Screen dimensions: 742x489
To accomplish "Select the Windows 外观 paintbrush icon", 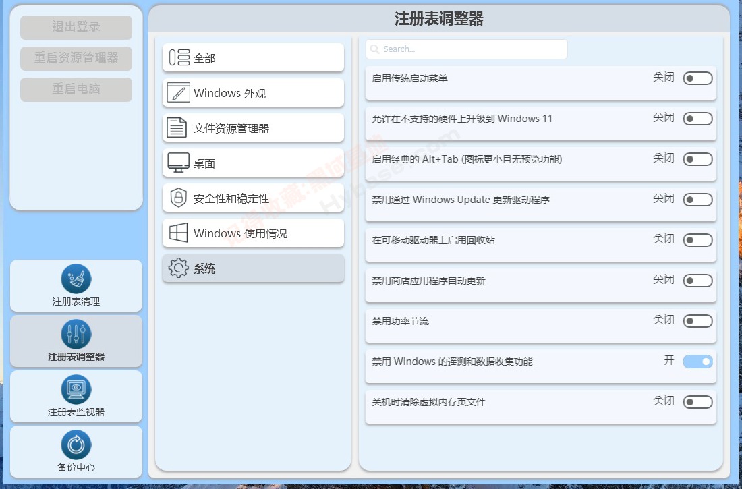I will tap(177, 92).
